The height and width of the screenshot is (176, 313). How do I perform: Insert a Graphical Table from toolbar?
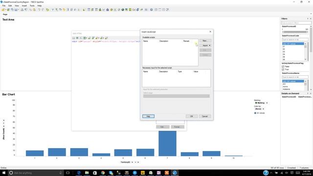point(96,10)
